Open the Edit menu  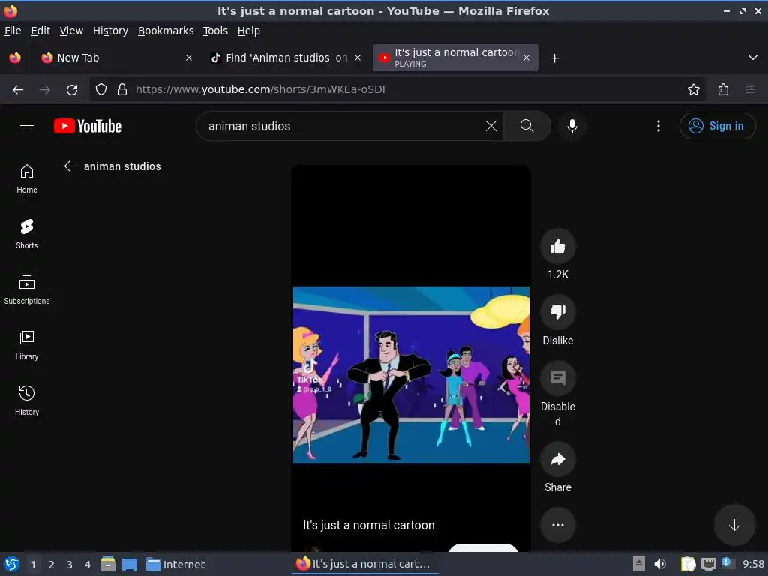coord(40,31)
